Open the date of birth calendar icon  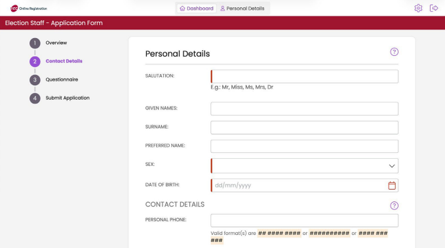point(392,186)
